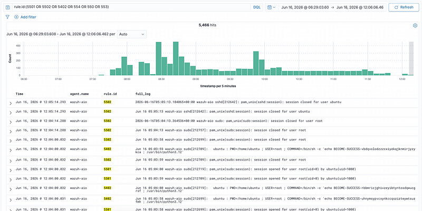Expand second 12:05:14.293 row, Jun 16 05:05:13 sshd
This screenshot has width=422, height=211.
point(11,113)
